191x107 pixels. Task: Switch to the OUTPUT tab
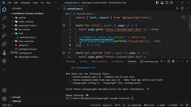click(x=84, y=62)
